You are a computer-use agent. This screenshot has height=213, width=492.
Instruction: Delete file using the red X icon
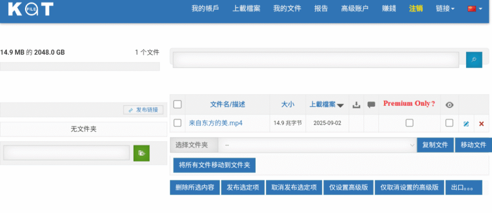click(x=481, y=124)
